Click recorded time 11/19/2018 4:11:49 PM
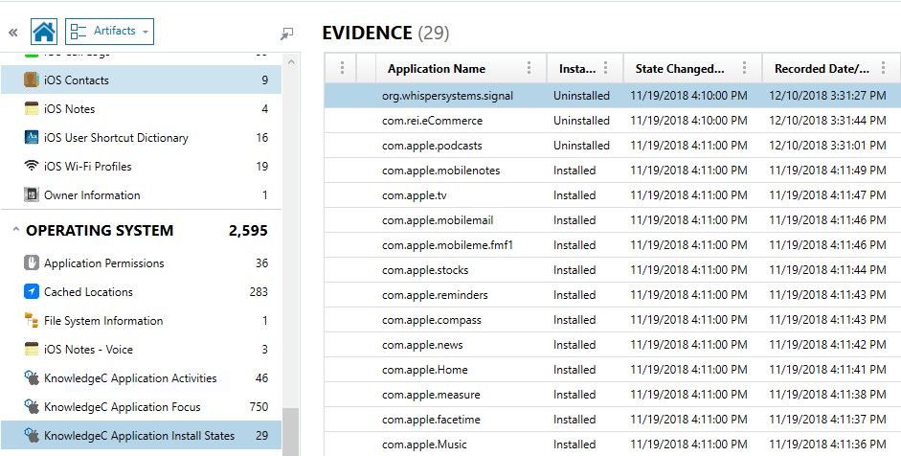901x456 pixels. [x=827, y=171]
